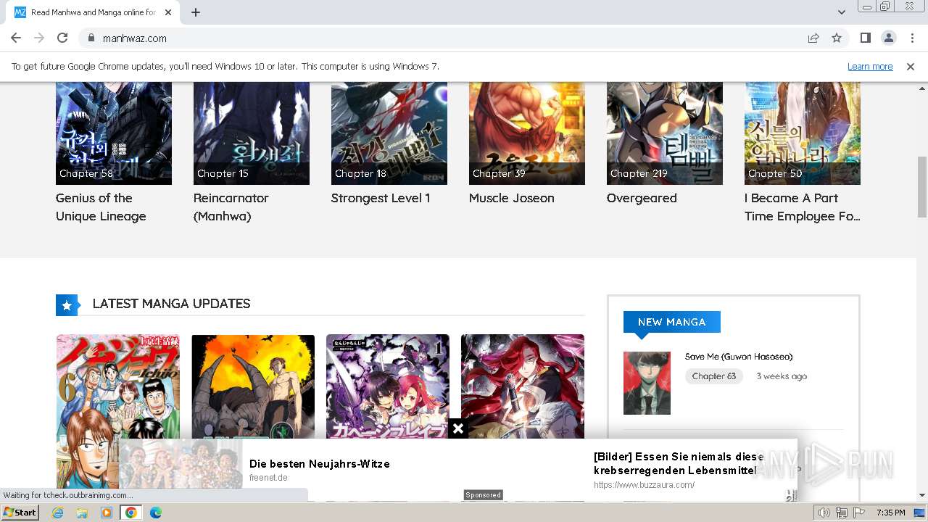Expand the tab search dropdown
This screenshot has width=928, height=522.
point(841,12)
